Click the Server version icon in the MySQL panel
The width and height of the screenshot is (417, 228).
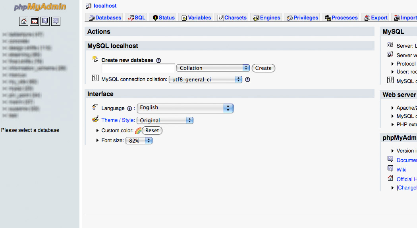pyautogui.click(x=390, y=54)
